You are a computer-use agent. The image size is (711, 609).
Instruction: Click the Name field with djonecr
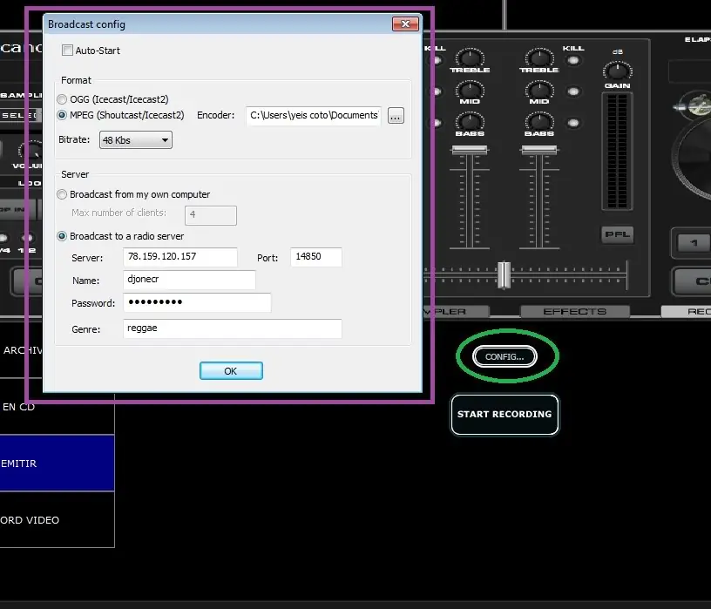[x=189, y=280]
